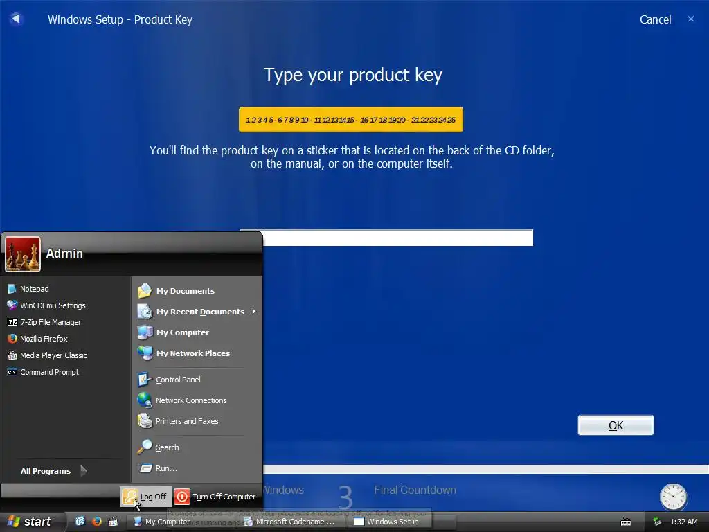Click the red Turn Off power icon

coord(182,497)
